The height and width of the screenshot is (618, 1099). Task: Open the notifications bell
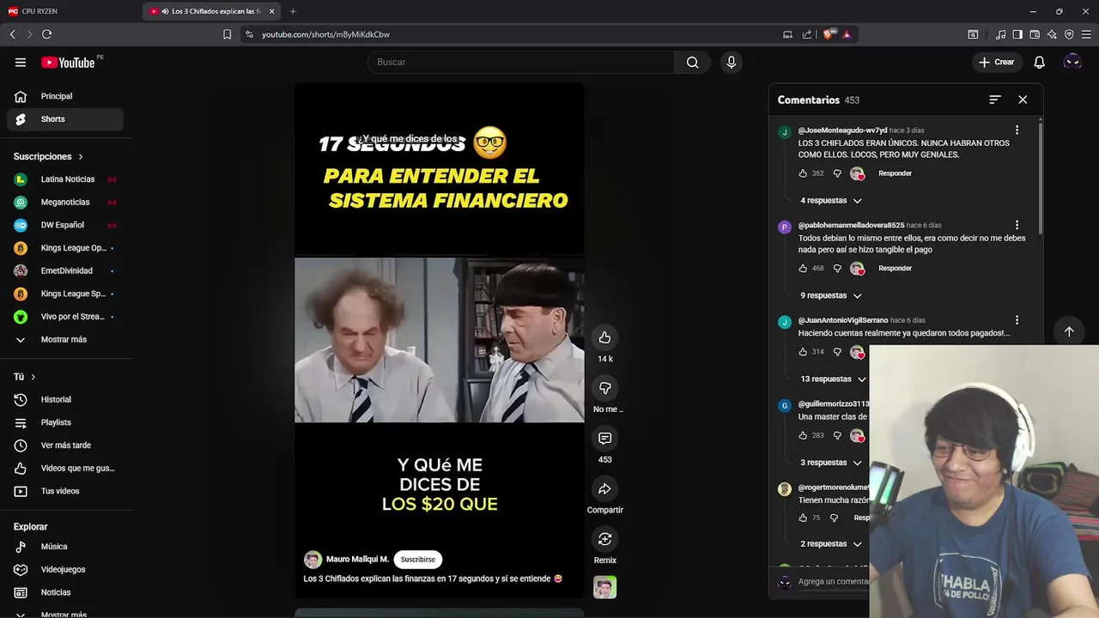(1039, 62)
